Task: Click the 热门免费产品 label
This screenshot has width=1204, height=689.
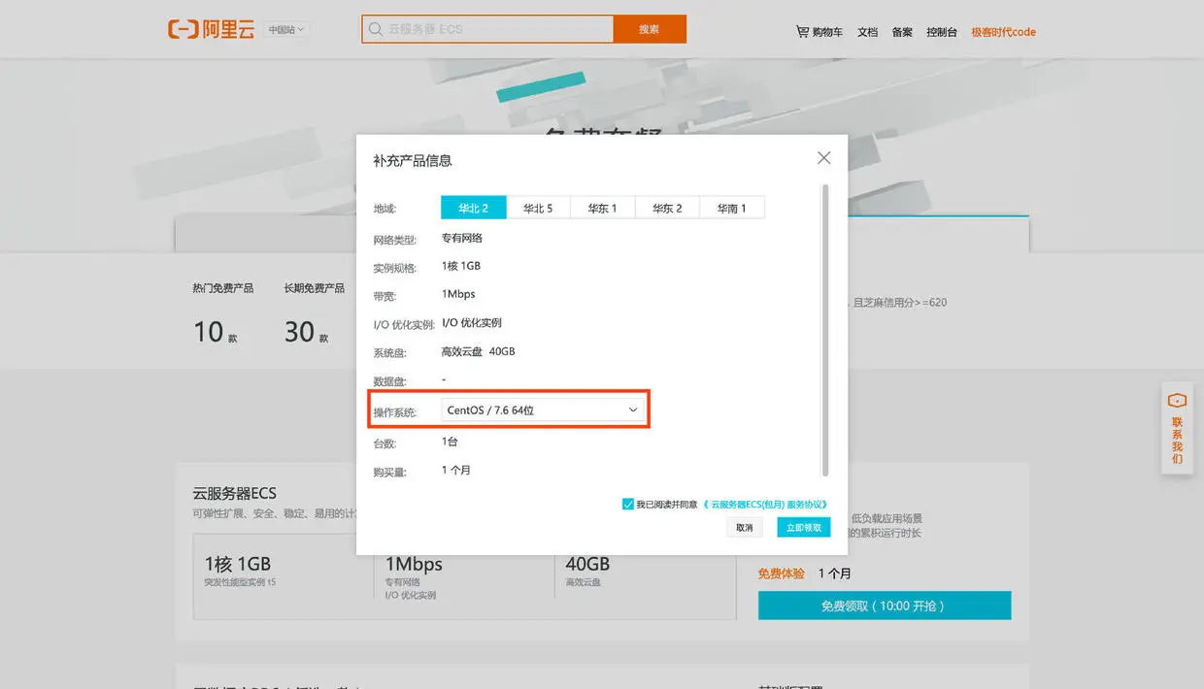Action: 223,288
